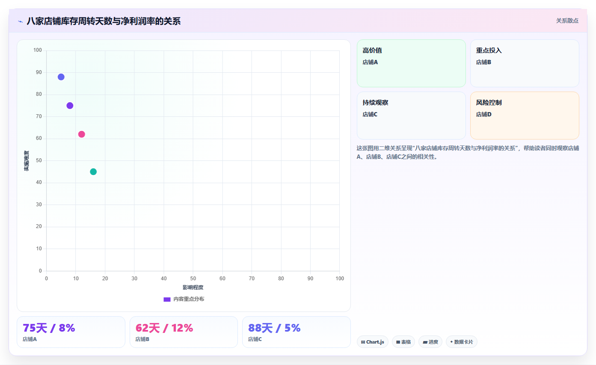Click the 62天 / 12% stat card
Screen dimensions: 596x365
tap(184, 332)
